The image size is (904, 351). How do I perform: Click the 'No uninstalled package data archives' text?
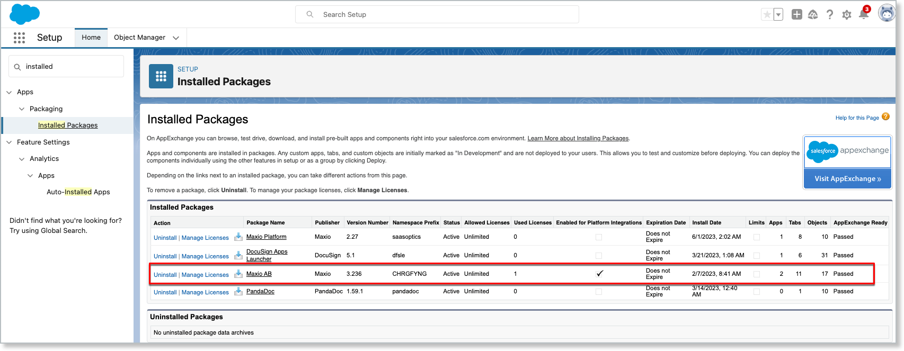point(203,332)
